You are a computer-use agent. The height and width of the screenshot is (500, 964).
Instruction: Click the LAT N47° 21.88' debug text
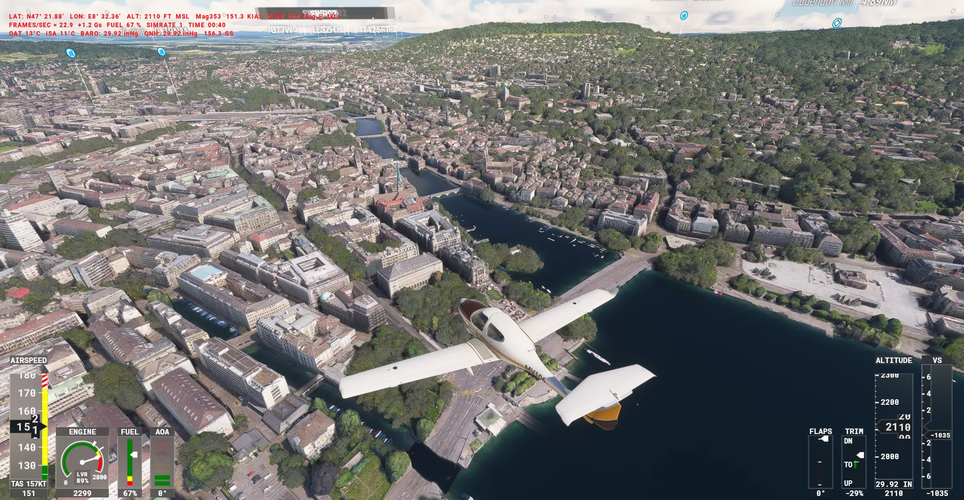pyautogui.click(x=36, y=17)
